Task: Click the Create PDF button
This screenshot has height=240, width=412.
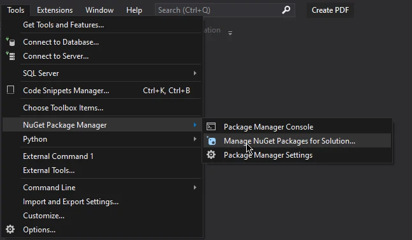Action: pos(330,10)
